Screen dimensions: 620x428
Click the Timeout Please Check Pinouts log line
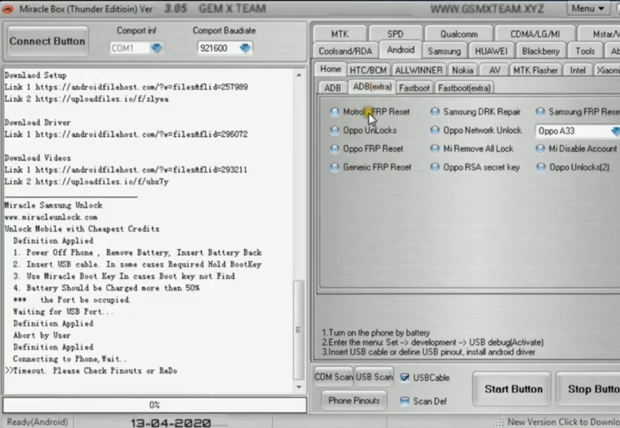click(91, 371)
